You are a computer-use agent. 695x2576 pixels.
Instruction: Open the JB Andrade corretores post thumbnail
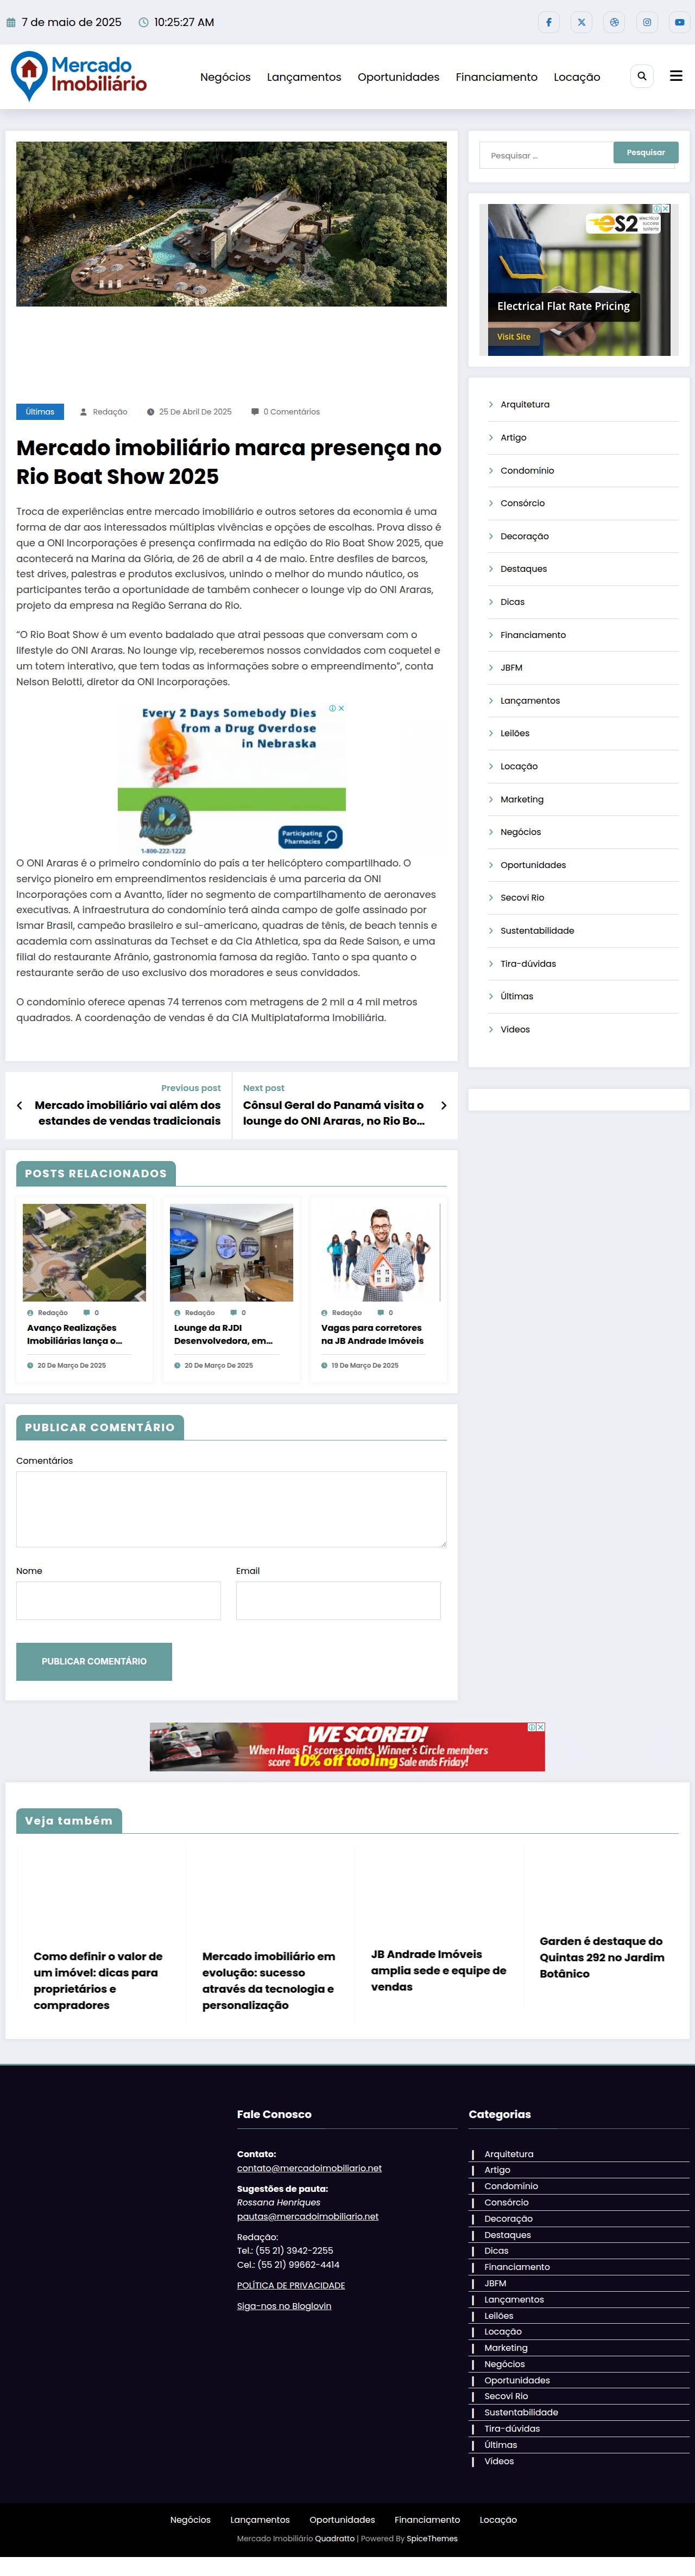point(378,1252)
